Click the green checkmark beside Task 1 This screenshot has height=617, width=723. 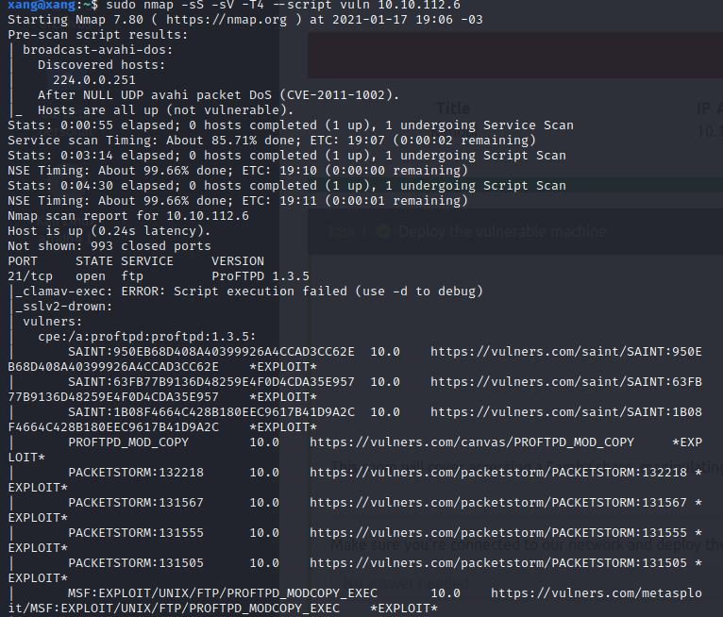click(383, 232)
